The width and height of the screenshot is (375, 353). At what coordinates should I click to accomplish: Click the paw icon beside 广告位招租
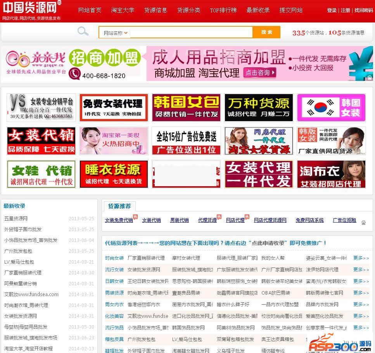[363, 223]
